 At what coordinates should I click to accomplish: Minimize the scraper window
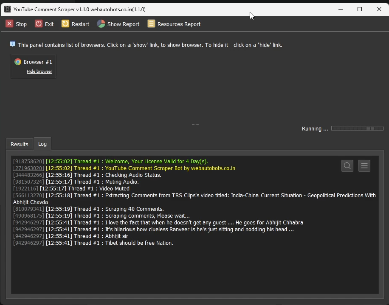[340, 9]
